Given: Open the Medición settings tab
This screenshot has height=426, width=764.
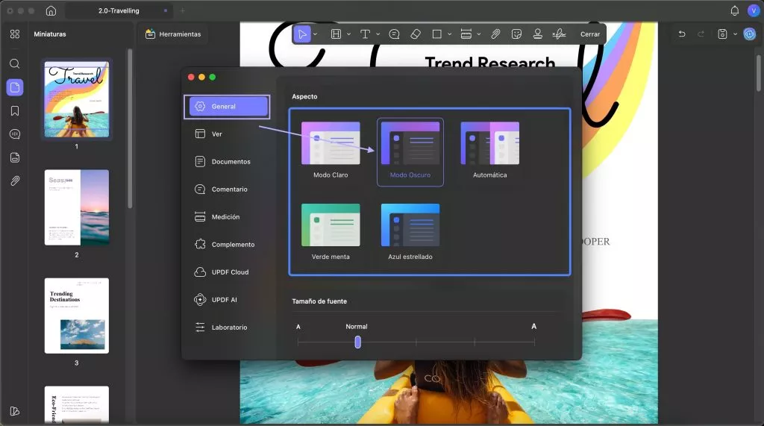Looking at the screenshot, I should pyautogui.click(x=227, y=217).
